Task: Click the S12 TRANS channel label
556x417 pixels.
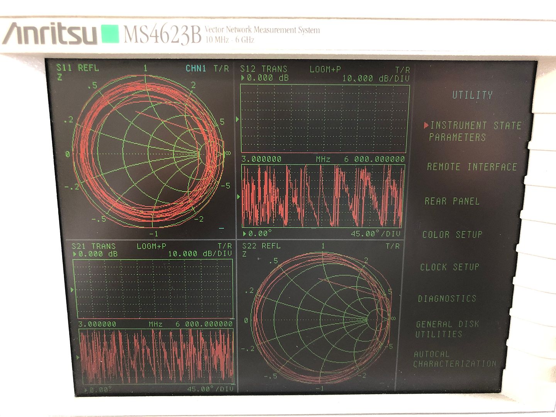Action: [x=264, y=69]
